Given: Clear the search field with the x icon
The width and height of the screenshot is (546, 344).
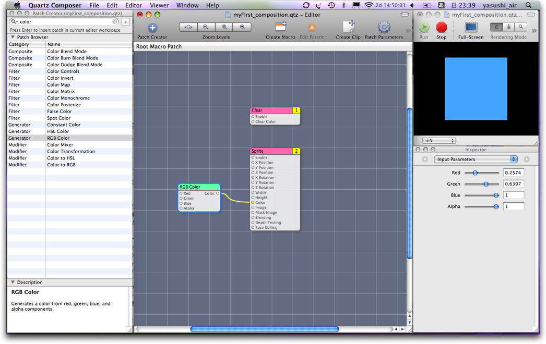Looking at the screenshot, I should point(115,22).
